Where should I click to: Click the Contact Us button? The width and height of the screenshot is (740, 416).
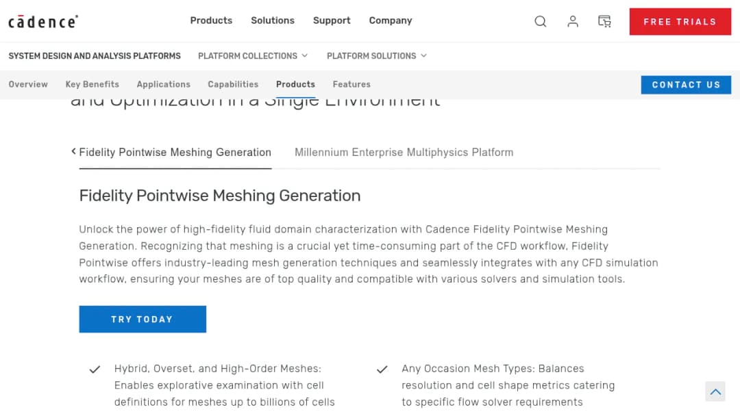pos(686,85)
